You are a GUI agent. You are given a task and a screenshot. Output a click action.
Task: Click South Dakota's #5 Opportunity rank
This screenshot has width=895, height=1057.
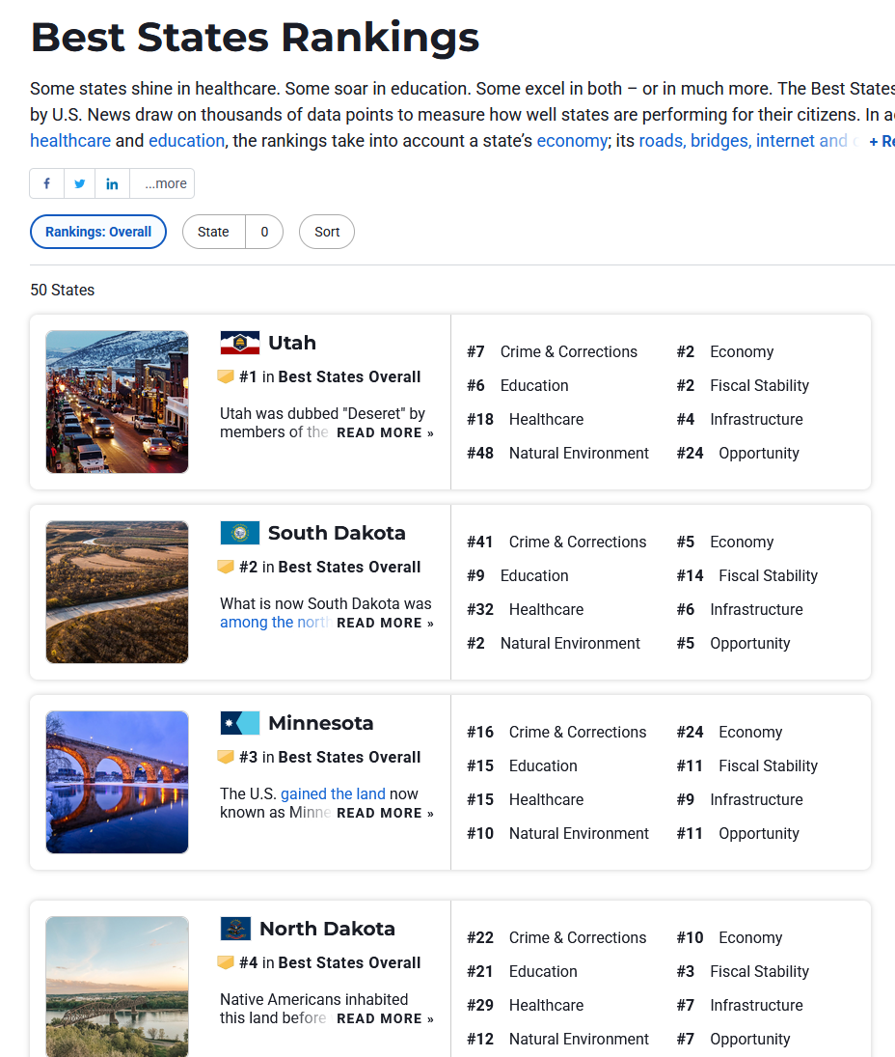tap(734, 643)
